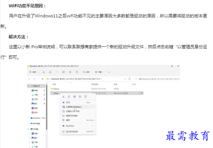Expand the OneDrive - Personal tree node
The width and height of the screenshot is (213, 148).
[28, 118]
